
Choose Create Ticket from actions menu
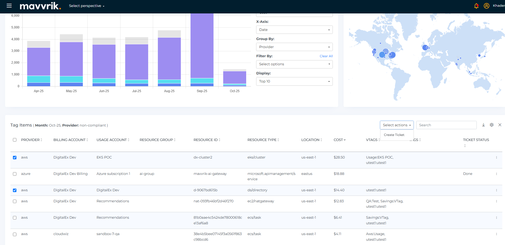(x=394, y=135)
